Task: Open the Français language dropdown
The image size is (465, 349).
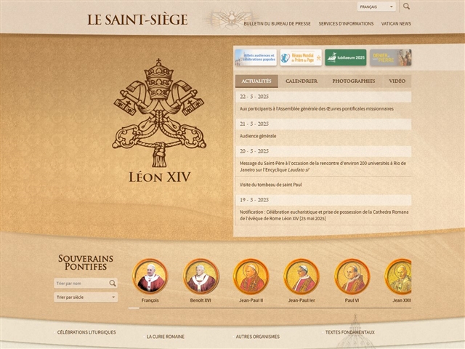Action: coord(376,7)
